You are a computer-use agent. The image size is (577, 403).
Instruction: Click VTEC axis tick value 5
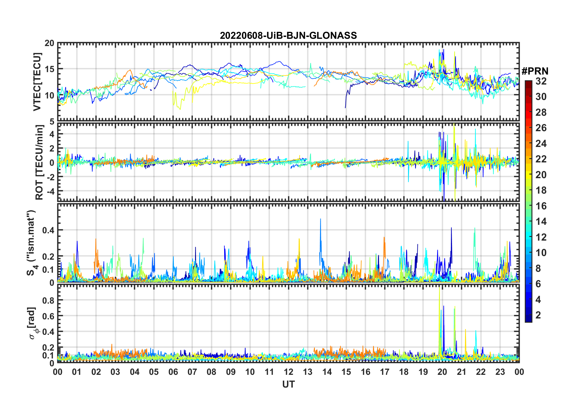[x=52, y=122]
